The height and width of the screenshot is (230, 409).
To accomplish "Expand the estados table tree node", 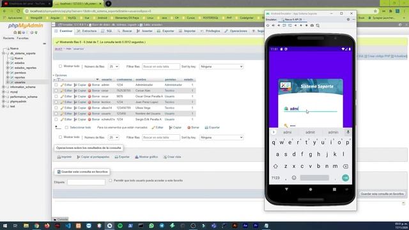I will 8,63.
